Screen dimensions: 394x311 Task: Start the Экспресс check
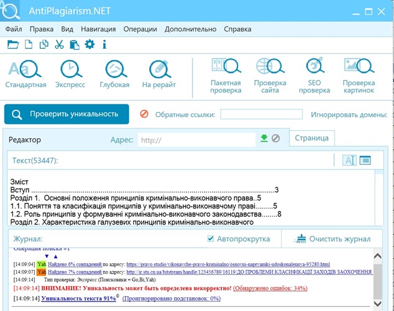pyautogui.click(x=70, y=74)
